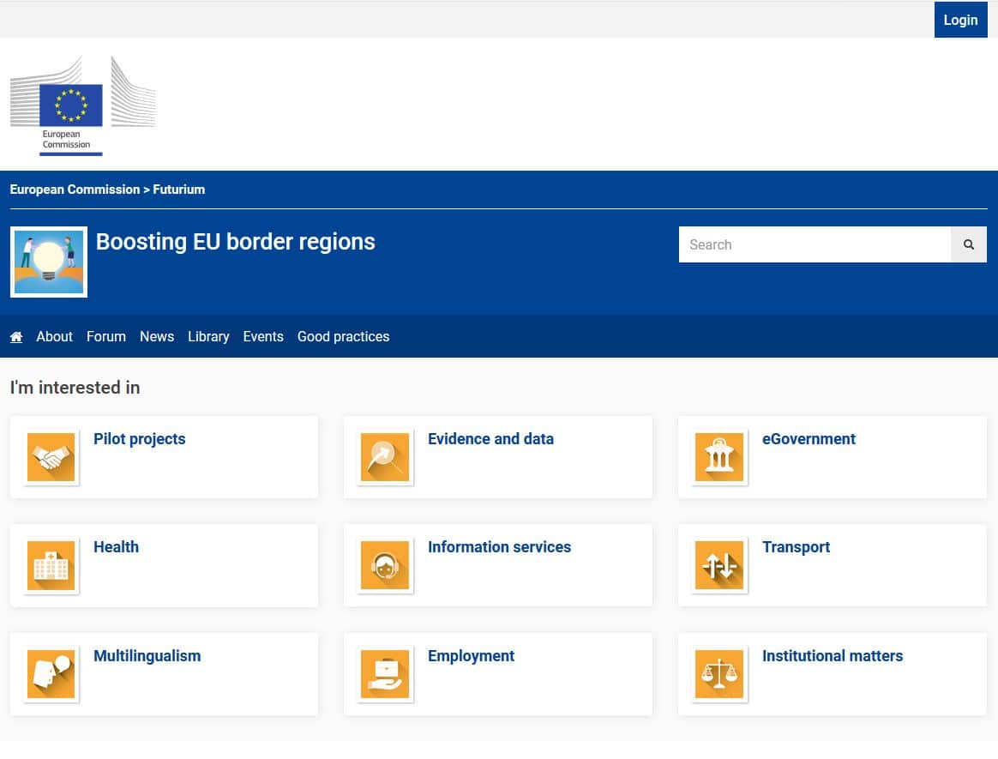998x759 pixels.
Task: Open the Multilingualism topic link
Action: tap(147, 656)
